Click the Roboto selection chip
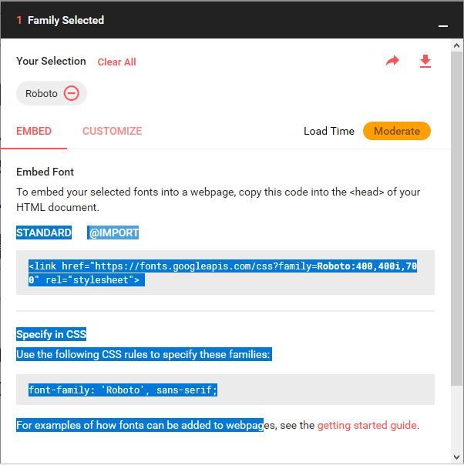The height and width of the screenshot is (465, 464). [x=52, y=93]
